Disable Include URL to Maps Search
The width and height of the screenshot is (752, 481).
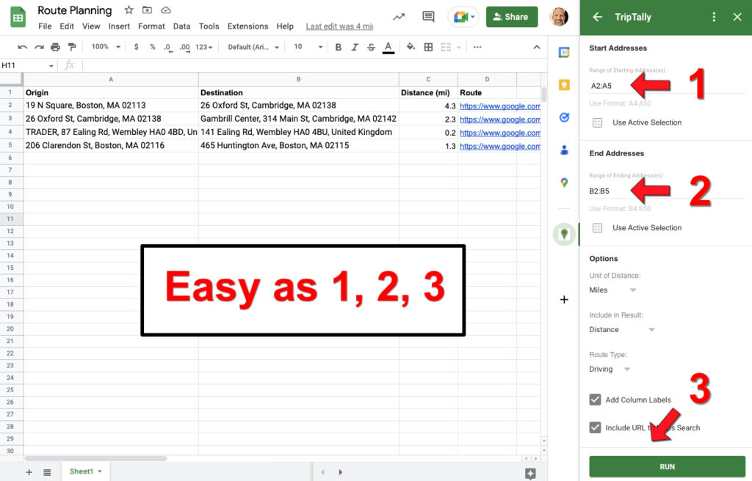point(594,427)
